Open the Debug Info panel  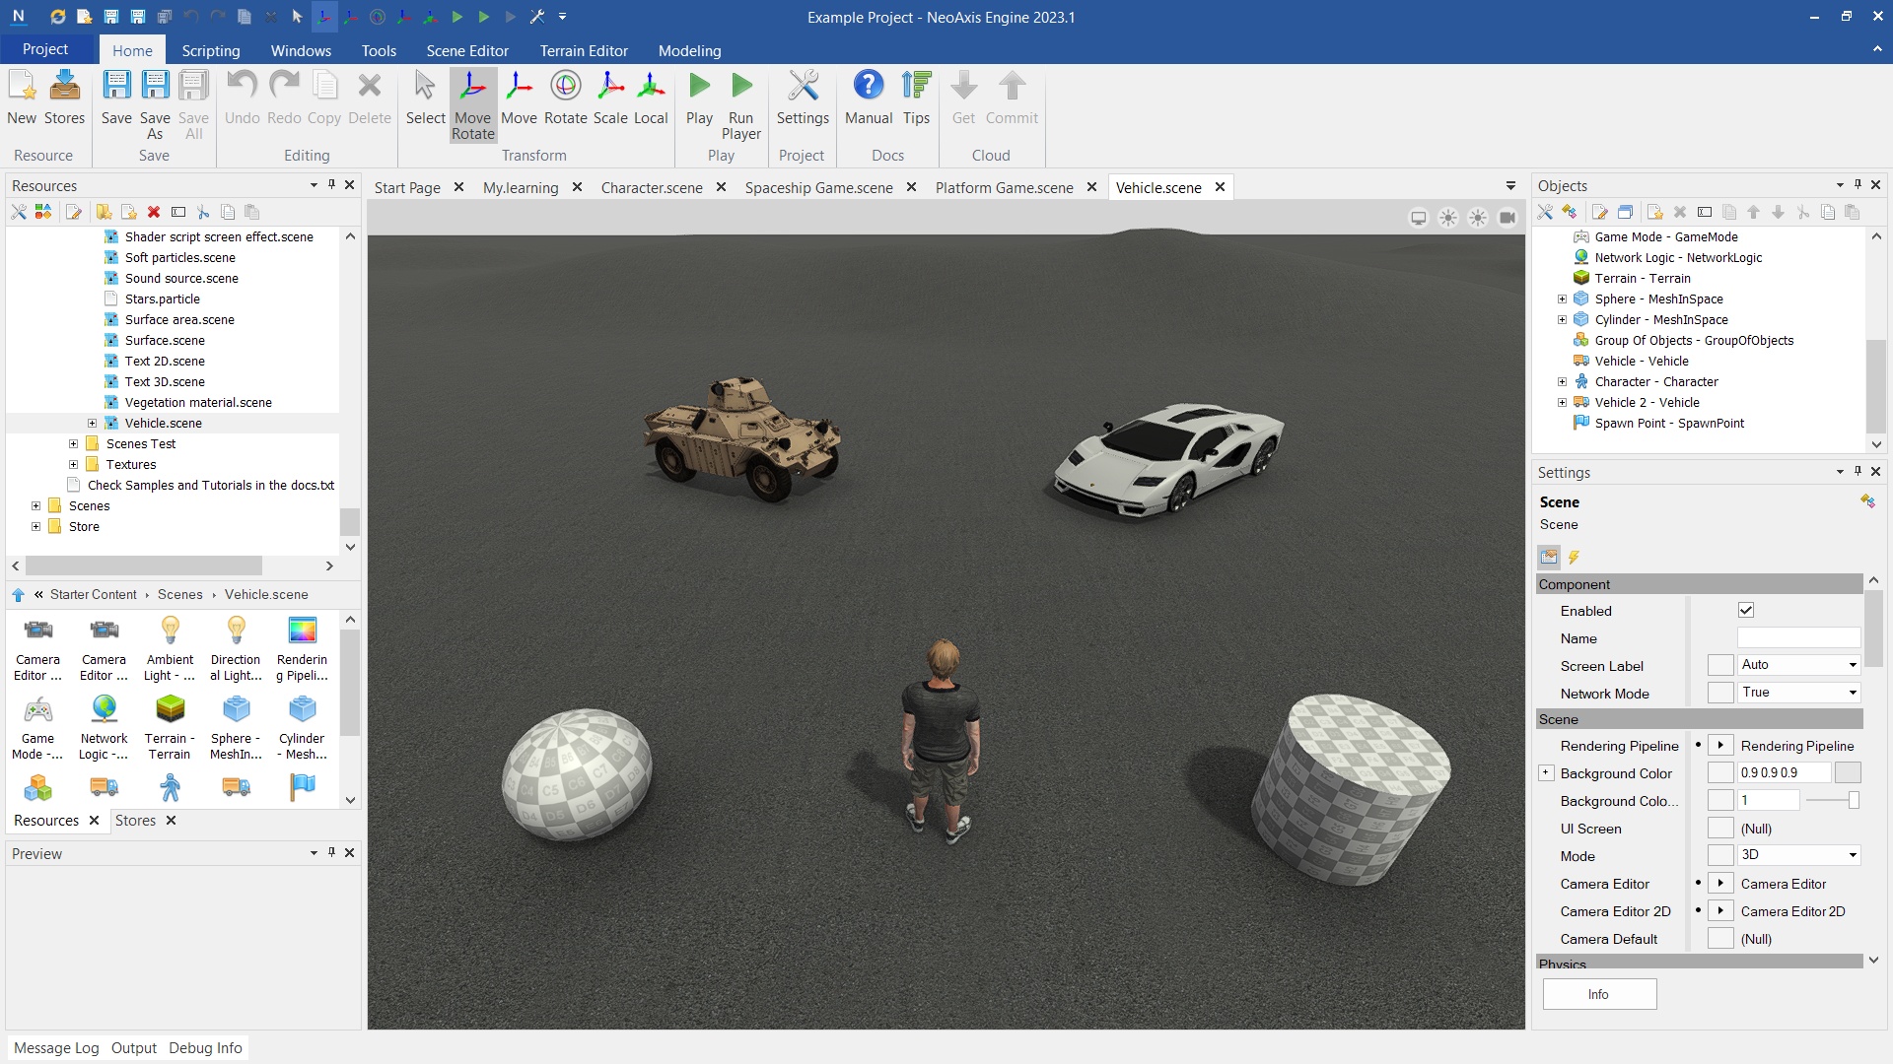205,1047
